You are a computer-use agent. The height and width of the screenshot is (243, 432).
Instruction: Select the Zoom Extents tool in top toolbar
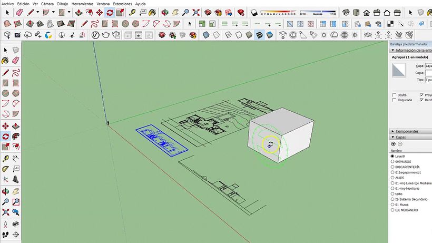[x=196, y=13]
